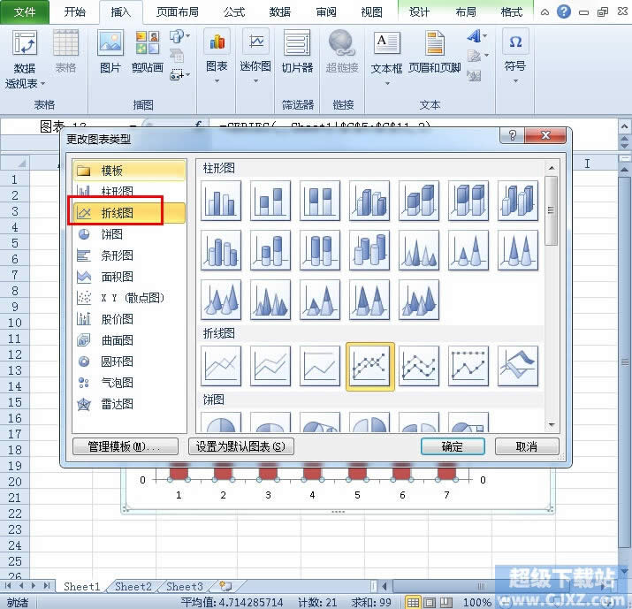The height and width of the screenshot is (609, 632).
Task: Select 折线图 line chart category in list
Action: [x=117, y=213]
